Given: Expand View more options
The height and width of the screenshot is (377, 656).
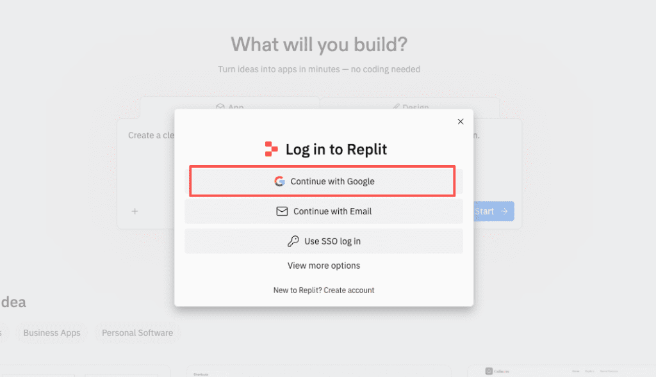Looking at the screenshot, I should tap(324, 266).
